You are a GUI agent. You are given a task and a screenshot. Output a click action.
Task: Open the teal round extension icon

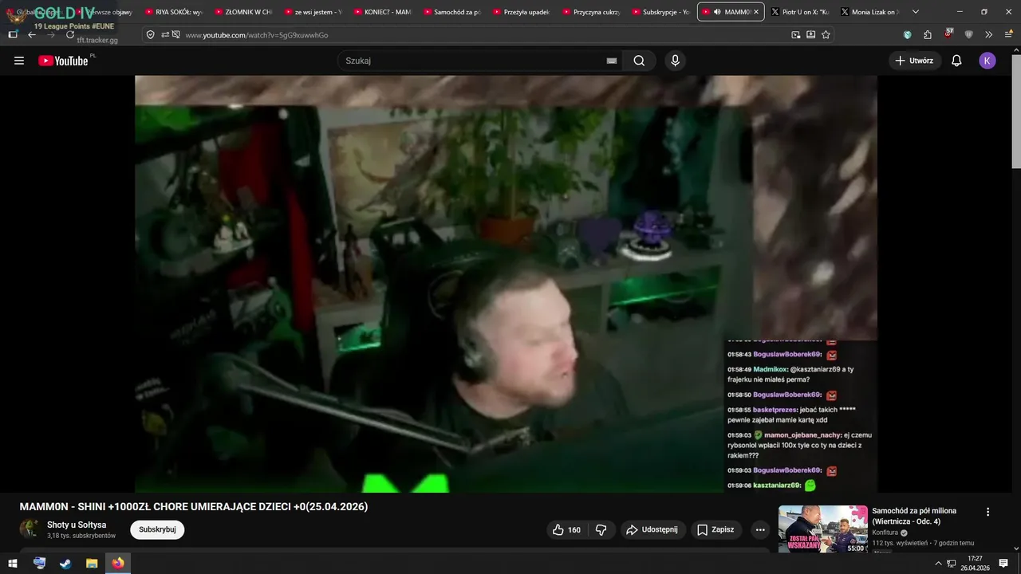(x=907, y=35)
